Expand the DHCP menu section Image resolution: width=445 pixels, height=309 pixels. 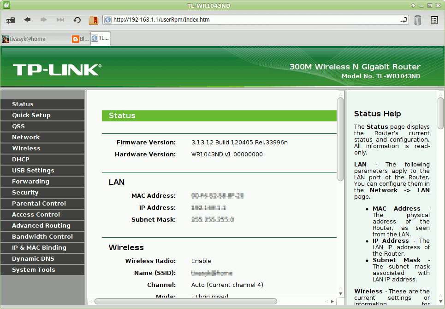click(42, 159)
